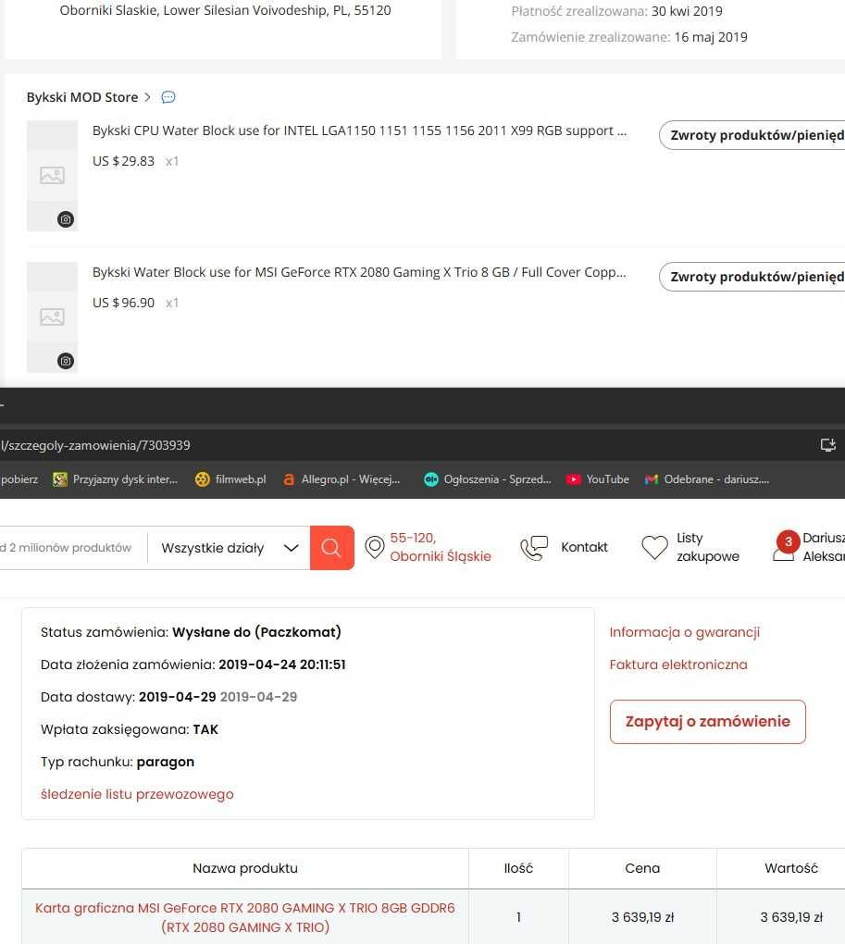Open the YouTube bookmark
Viewport: 845px width, 944px height.
pyautogui.click(x=598, y=479)
